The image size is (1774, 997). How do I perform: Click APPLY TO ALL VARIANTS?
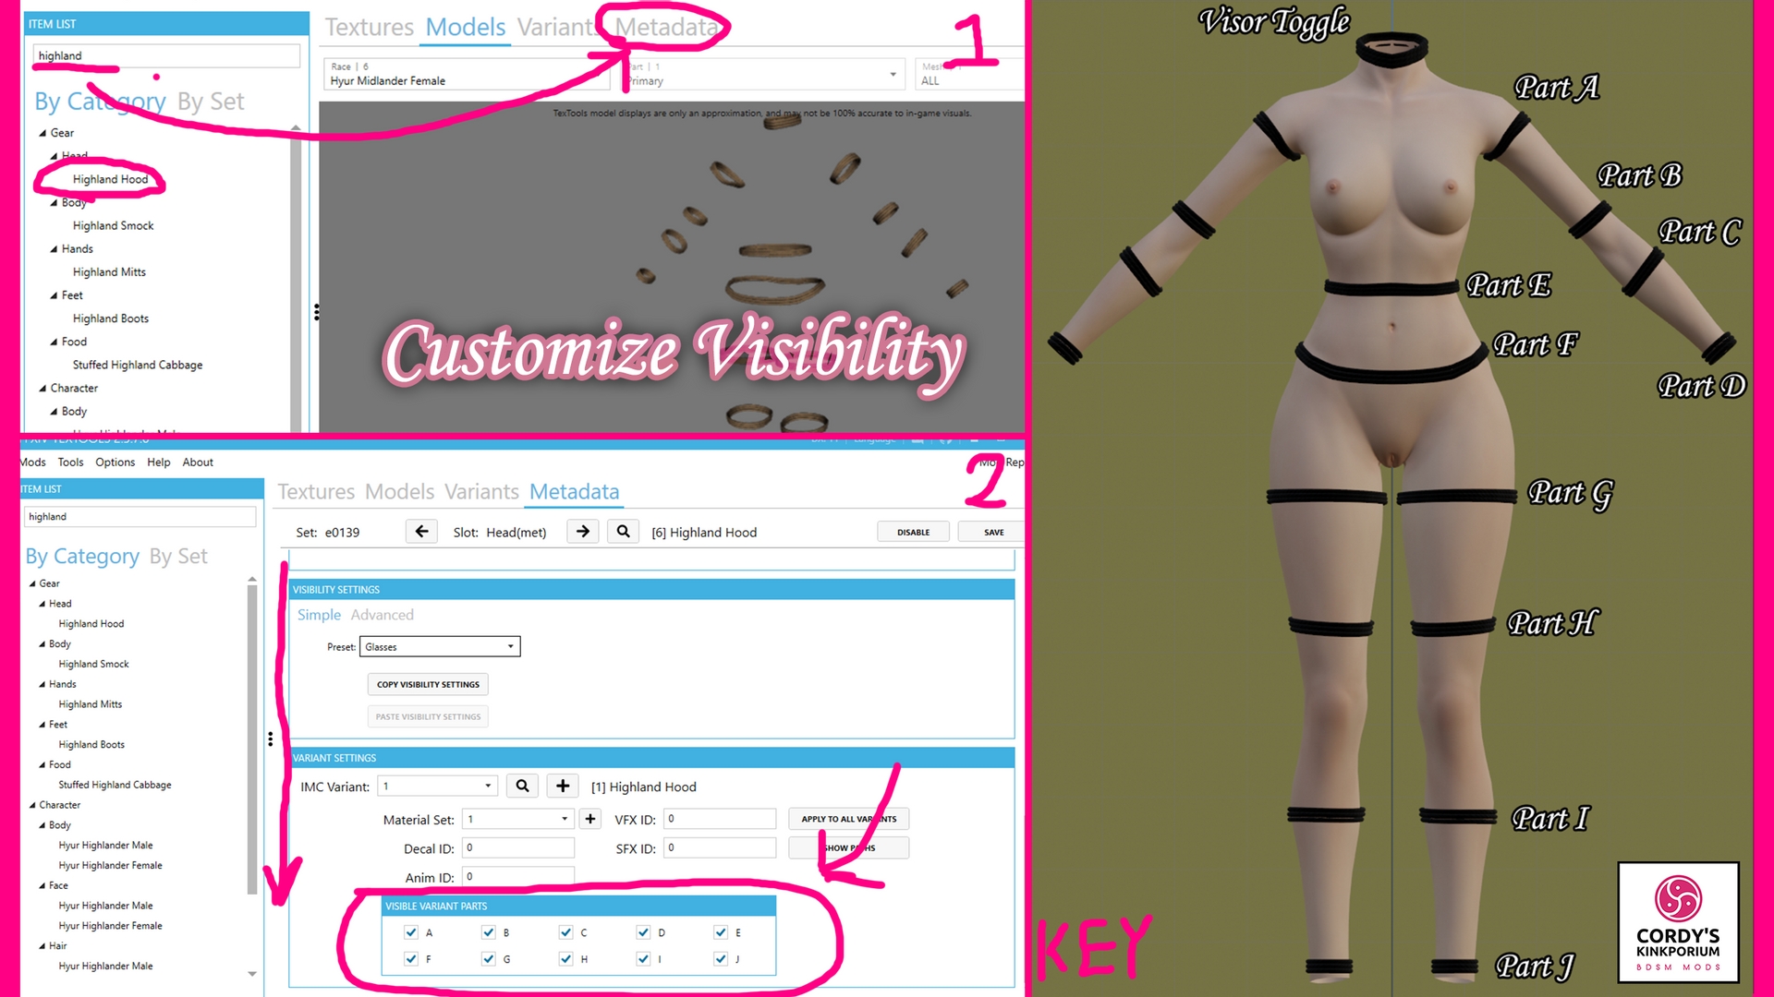[x=848, y=819]
